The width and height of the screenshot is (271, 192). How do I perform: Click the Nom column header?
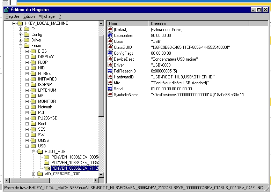pyautogui.click(x=128, y=23)
